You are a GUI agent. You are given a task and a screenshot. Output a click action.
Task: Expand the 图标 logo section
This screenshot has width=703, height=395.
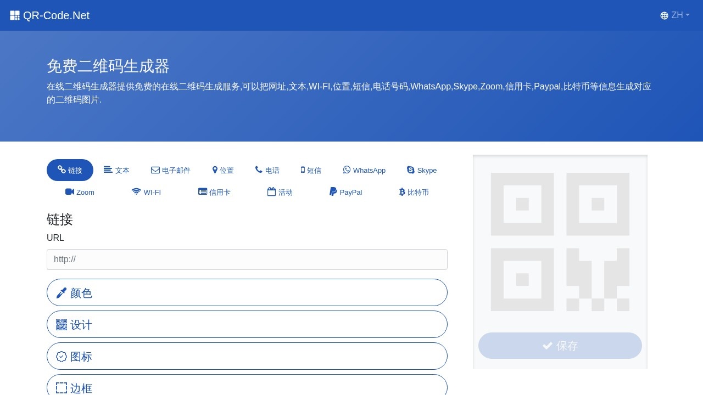pos(247,356)
